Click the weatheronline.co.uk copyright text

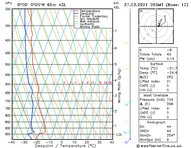[159, 146]
